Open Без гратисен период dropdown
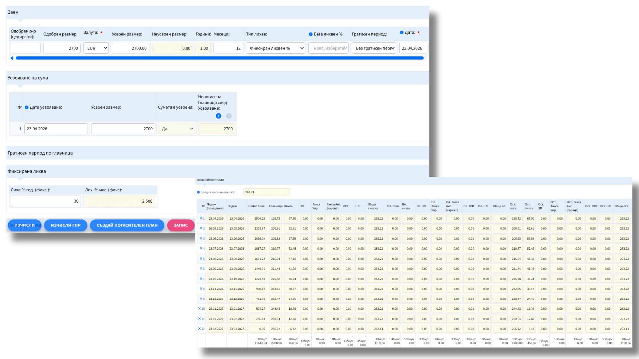Screen dimensions: 639x359 [374, 48]
